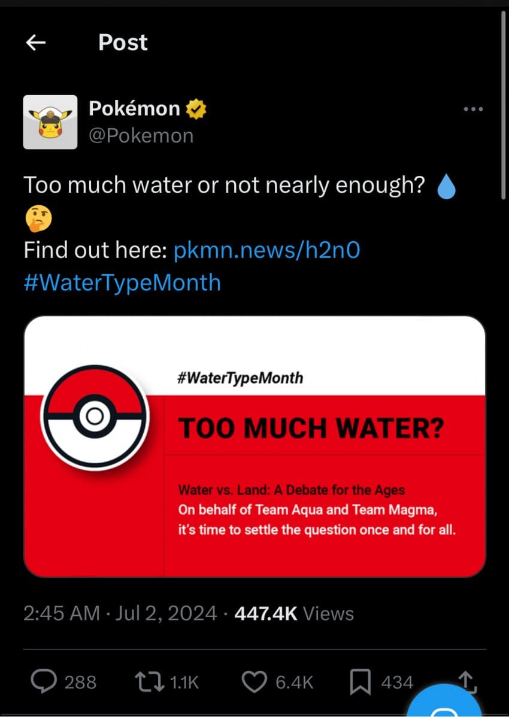View the 447.4K Views count
The height and width of the screenshot is (717, 509).
pos(294,613)
